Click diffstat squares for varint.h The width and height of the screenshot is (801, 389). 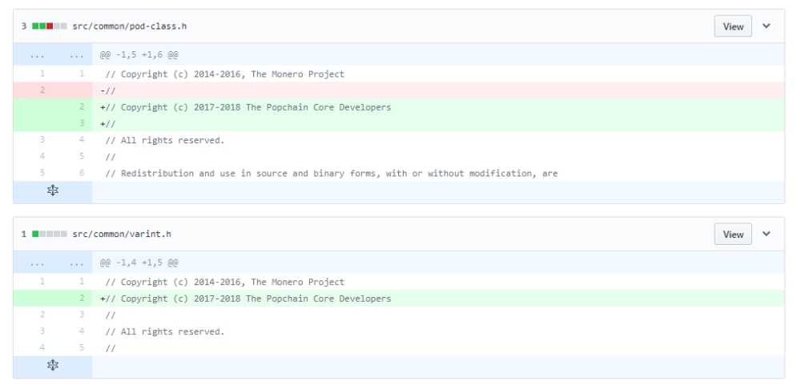point(50,234)
